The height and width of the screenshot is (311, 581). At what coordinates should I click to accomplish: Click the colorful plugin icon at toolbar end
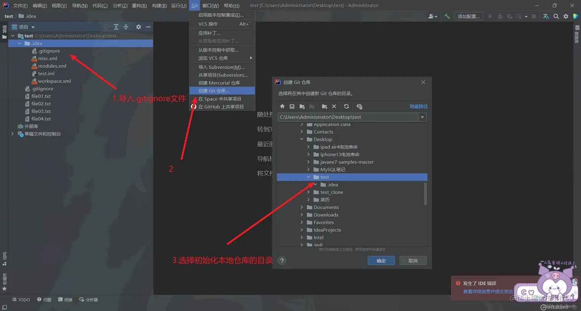click(576, 16)
